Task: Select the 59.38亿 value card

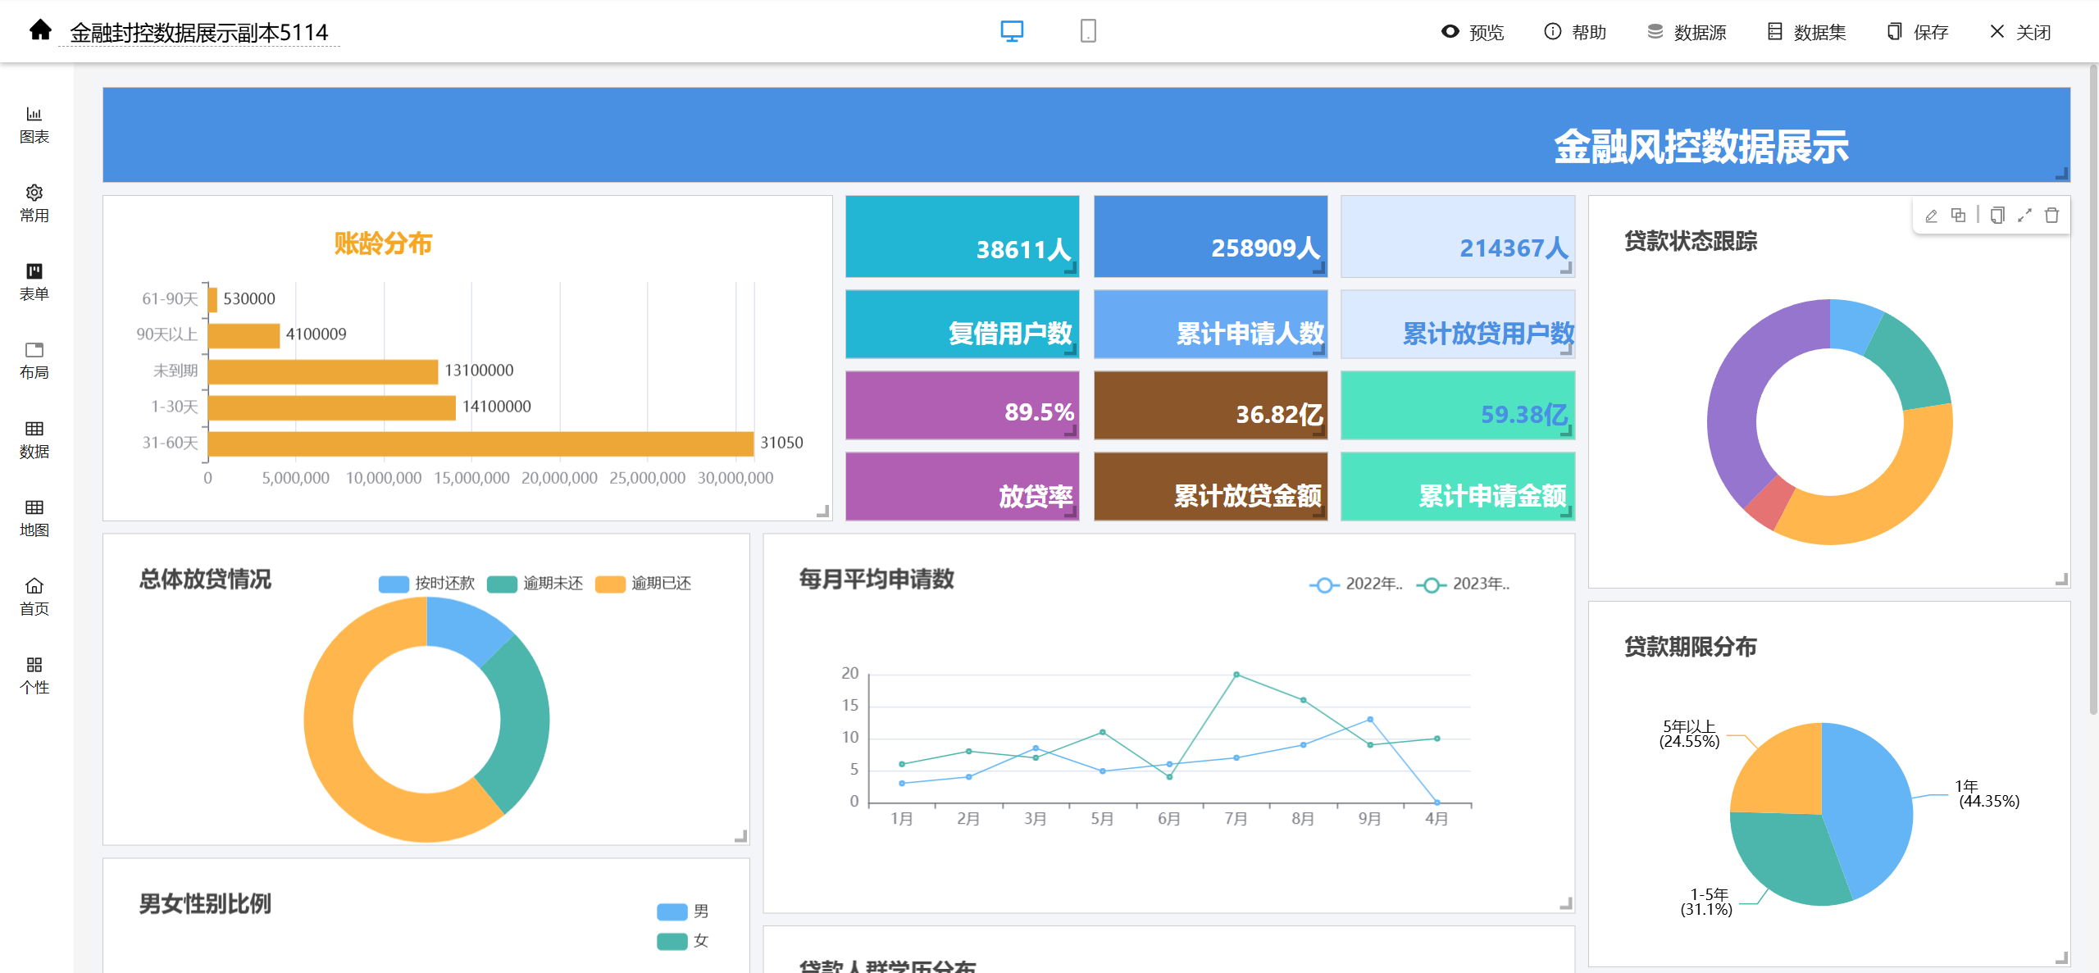Action: (x=1458, y=405)
